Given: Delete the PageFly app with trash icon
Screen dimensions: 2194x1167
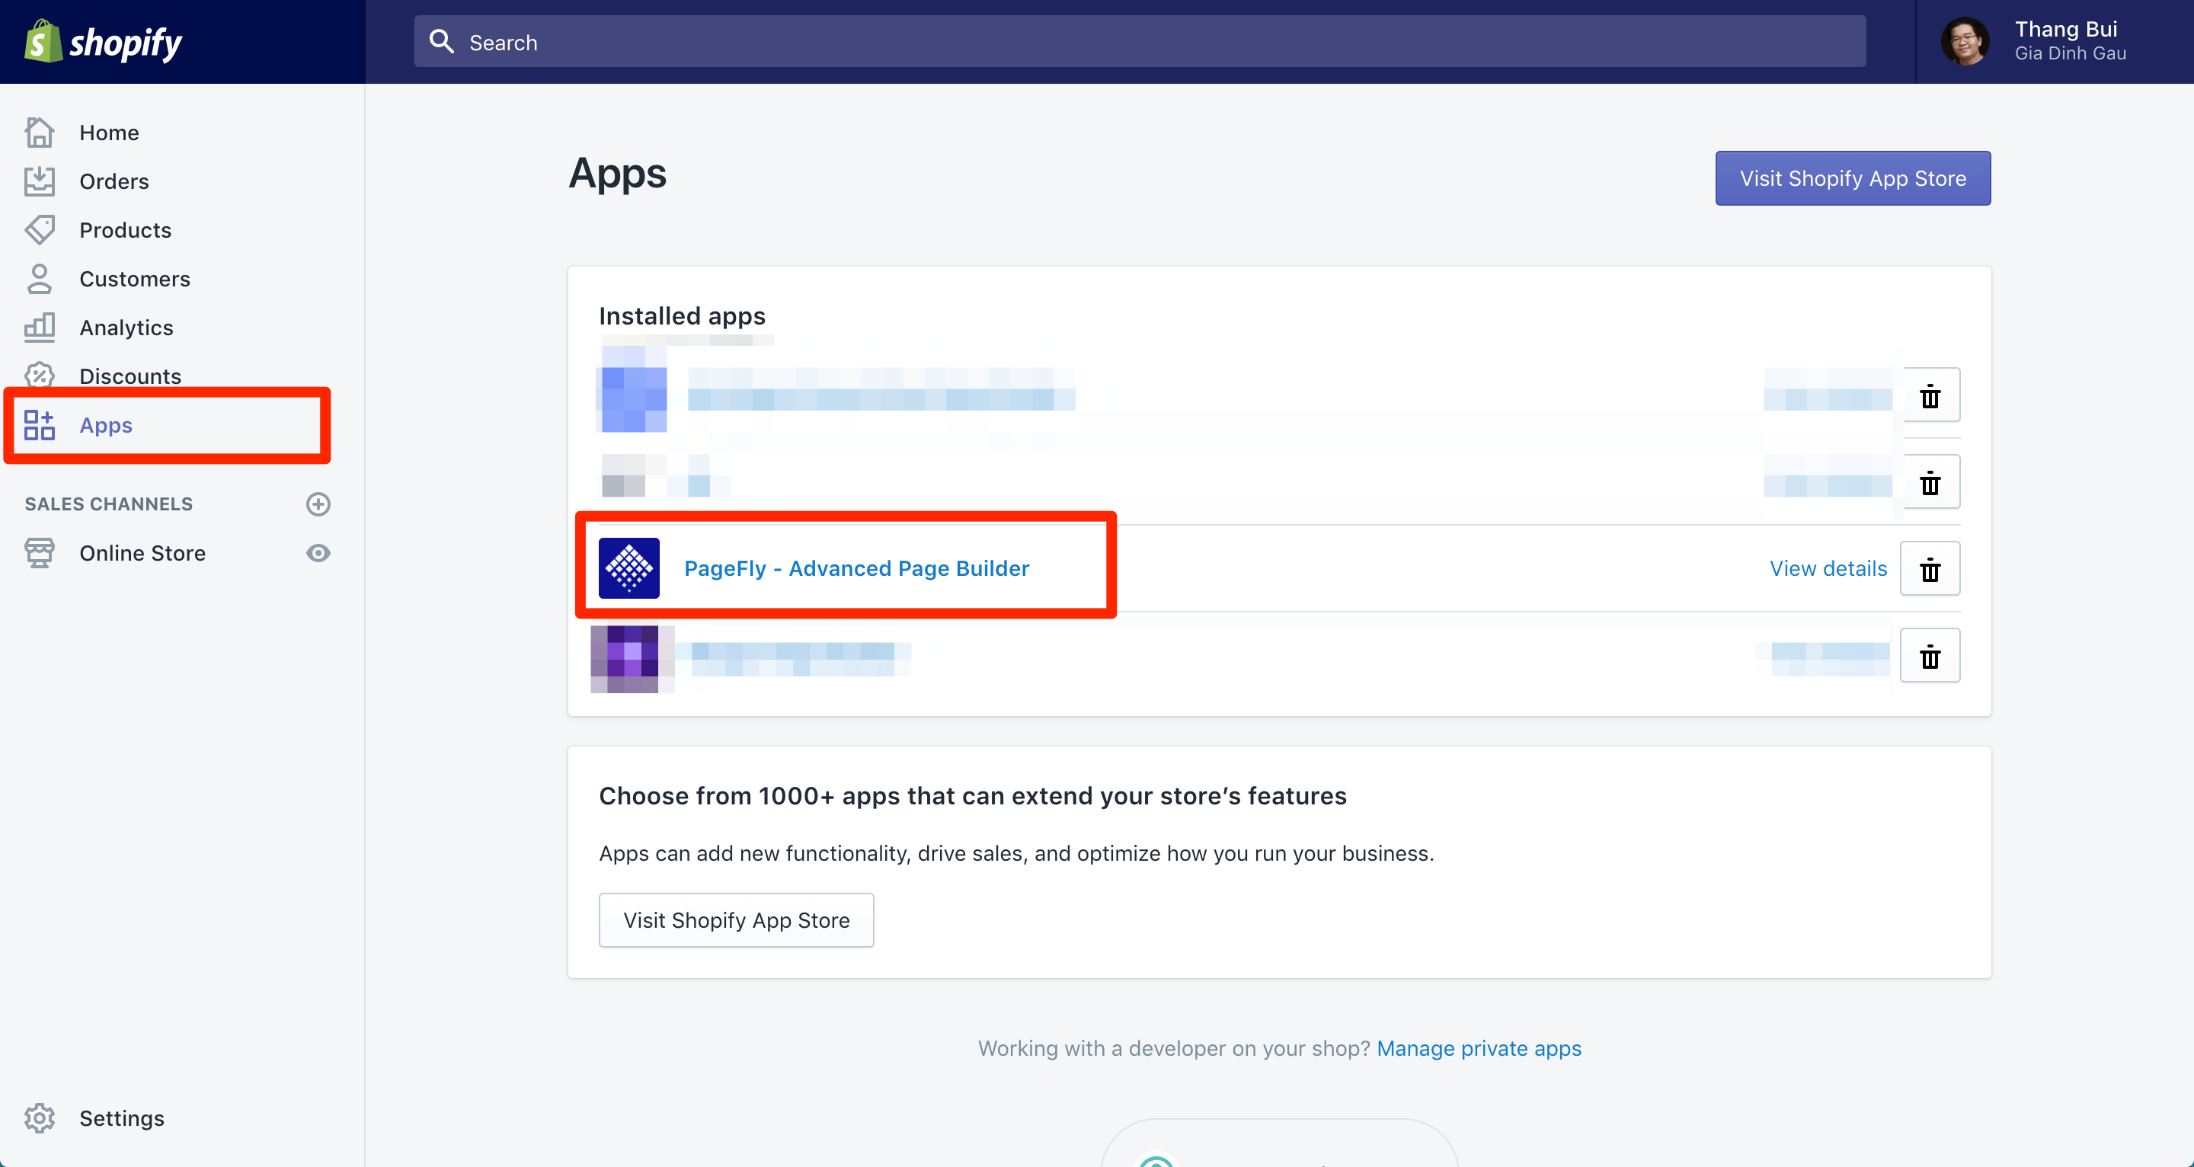Looking at the screenshot, I should coord(1930,569).
